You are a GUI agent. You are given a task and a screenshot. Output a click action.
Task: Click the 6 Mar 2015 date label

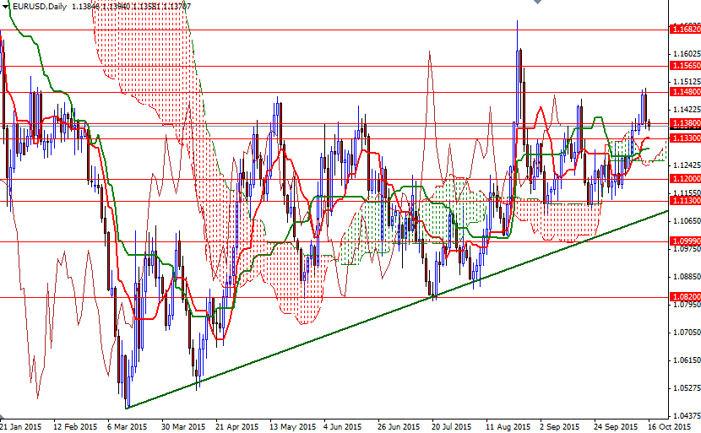tap(127, 427)
